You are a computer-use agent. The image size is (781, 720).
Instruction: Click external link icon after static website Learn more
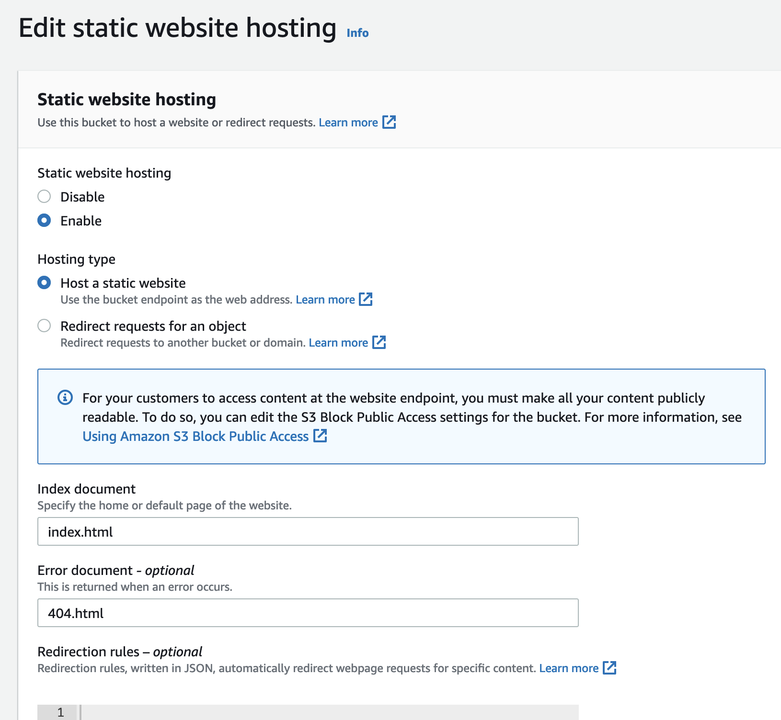click(x=366, y=299)
